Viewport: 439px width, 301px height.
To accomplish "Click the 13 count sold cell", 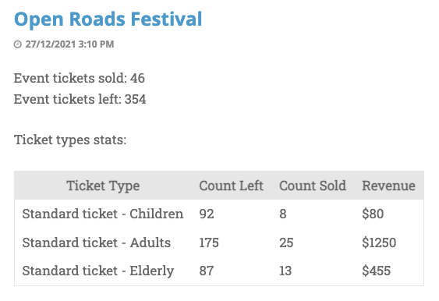I will [285, 271].
